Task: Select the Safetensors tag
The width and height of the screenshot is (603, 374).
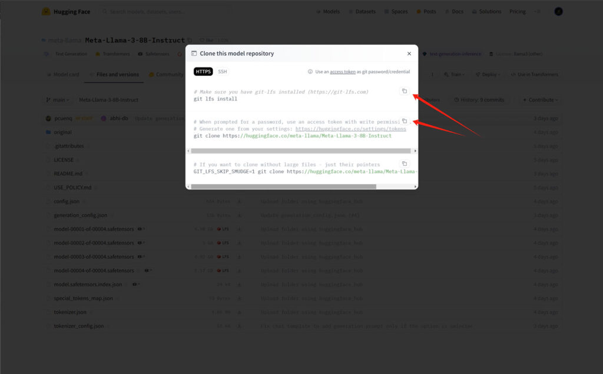Action: (x=154, y=54)
